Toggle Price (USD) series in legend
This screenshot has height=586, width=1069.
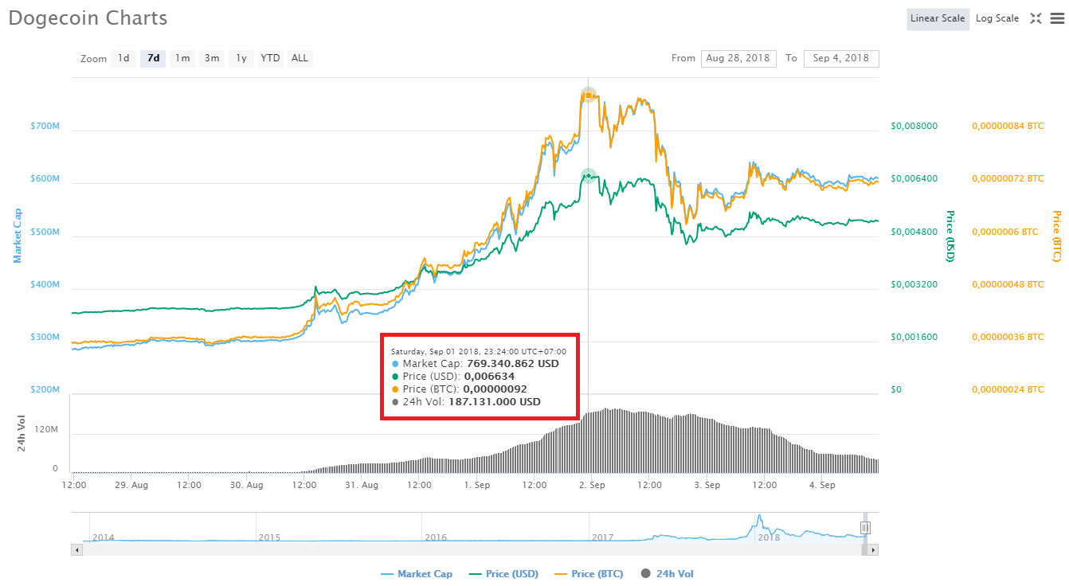pos(504,573)
